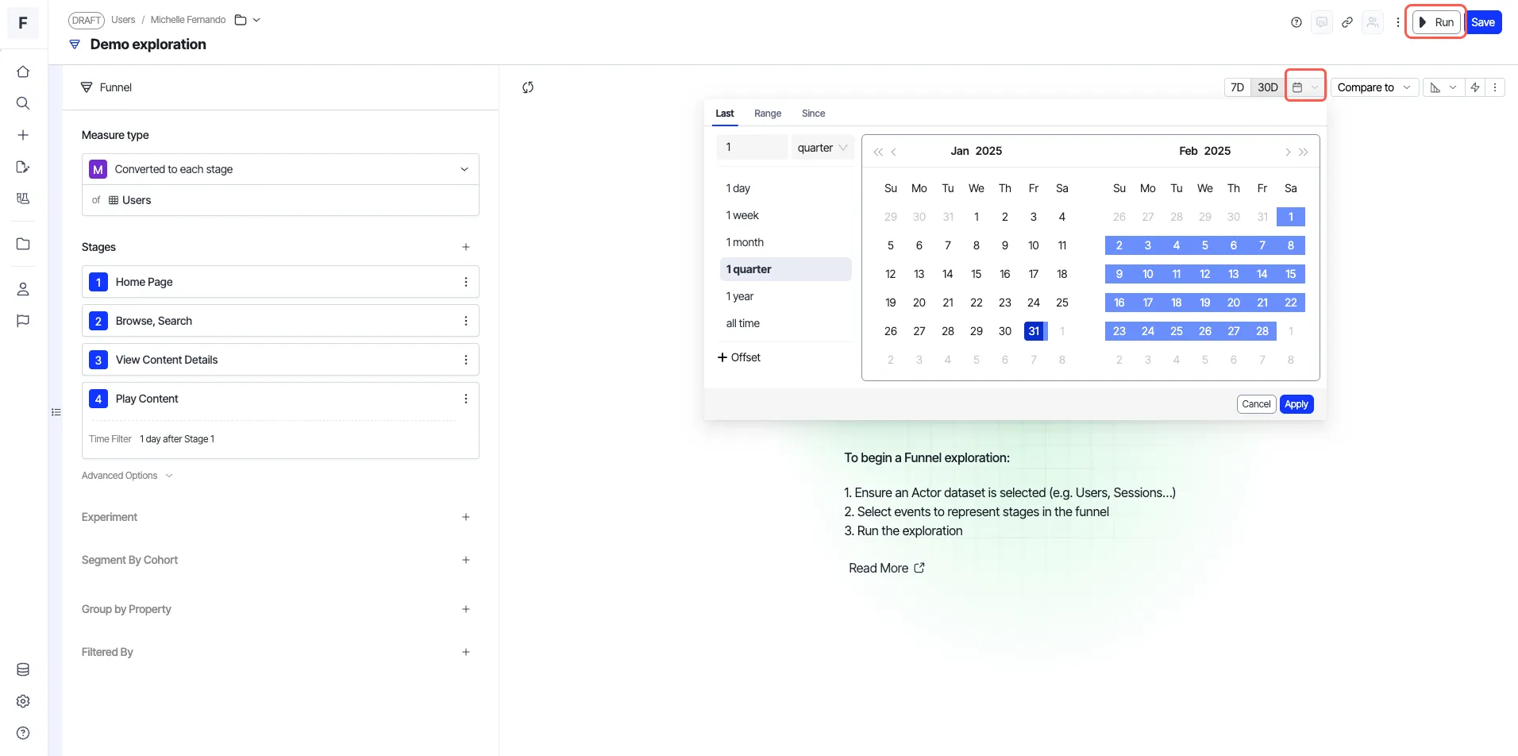
Task: Open the help icon at the sidebar bottom
Action: click(23, 733)
